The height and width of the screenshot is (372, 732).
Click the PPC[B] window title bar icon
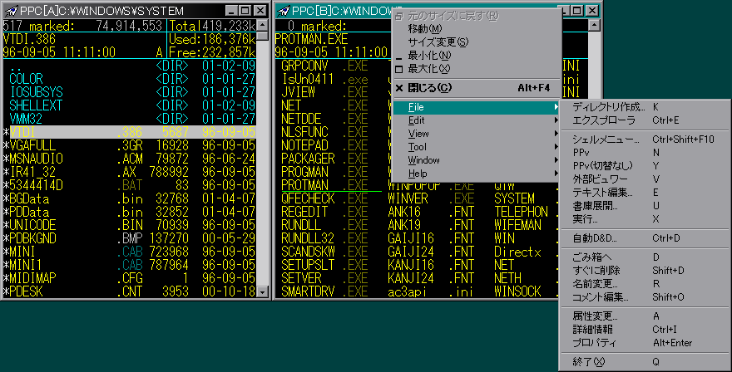284,10
